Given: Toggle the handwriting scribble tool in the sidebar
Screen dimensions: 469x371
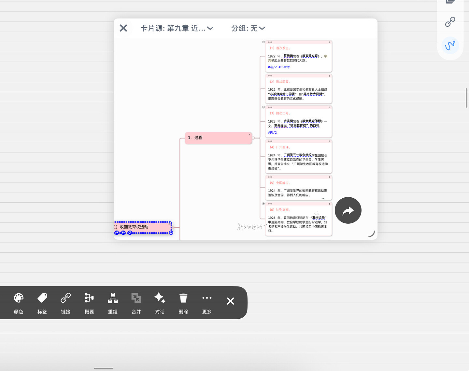Looking at the screenshot, I should pos(450,45).
